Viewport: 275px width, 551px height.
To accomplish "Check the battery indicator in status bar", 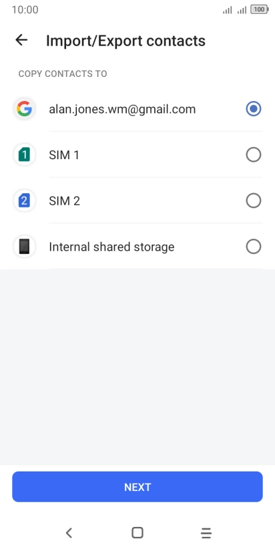I will point(260,10).
